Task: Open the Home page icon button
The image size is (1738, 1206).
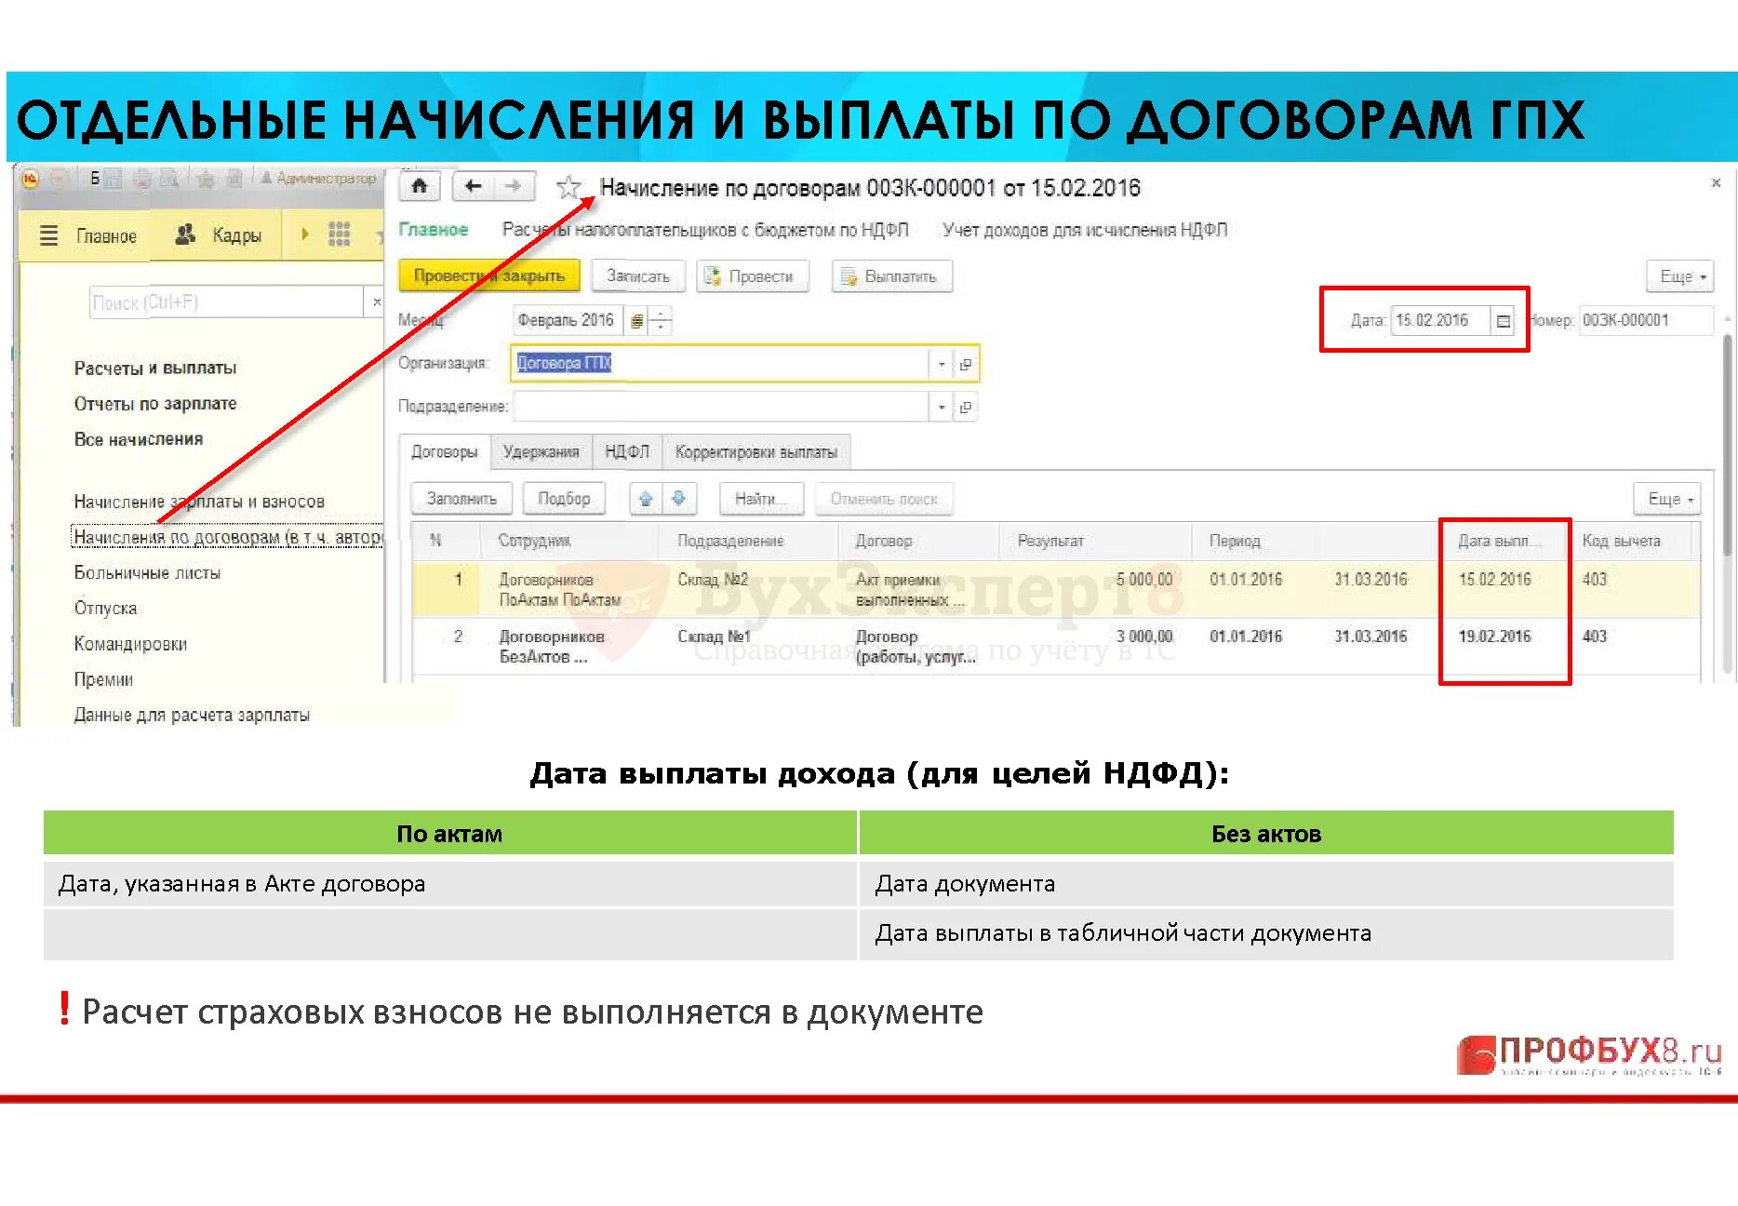Action: tap(419, 187)
